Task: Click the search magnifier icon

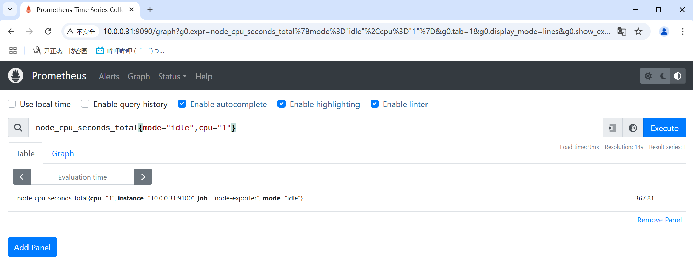Action: pos(18,128)
